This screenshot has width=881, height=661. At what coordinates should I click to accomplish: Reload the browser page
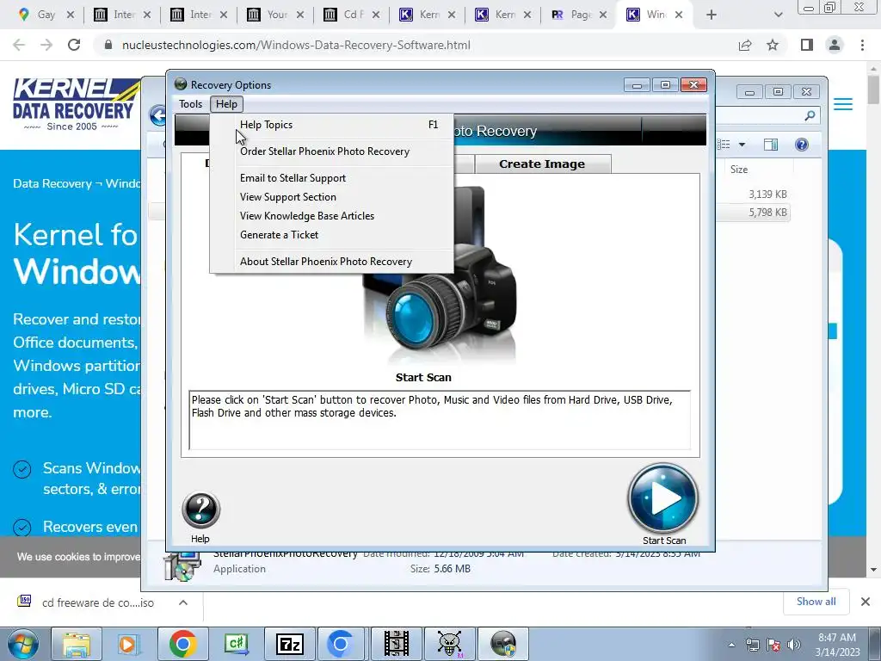[x=74, y=45]
